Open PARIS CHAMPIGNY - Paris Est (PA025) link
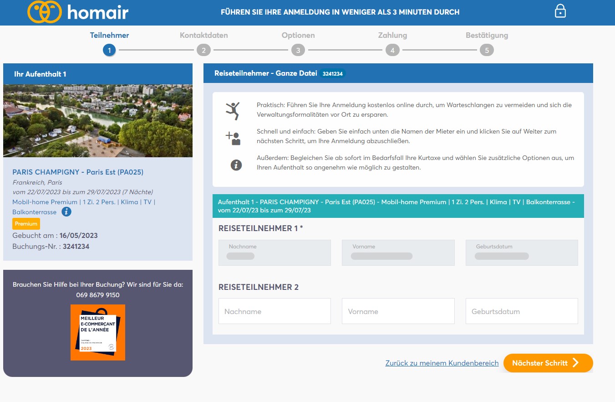The height and width of the screenshot is (402, 615). pos(78,172)
